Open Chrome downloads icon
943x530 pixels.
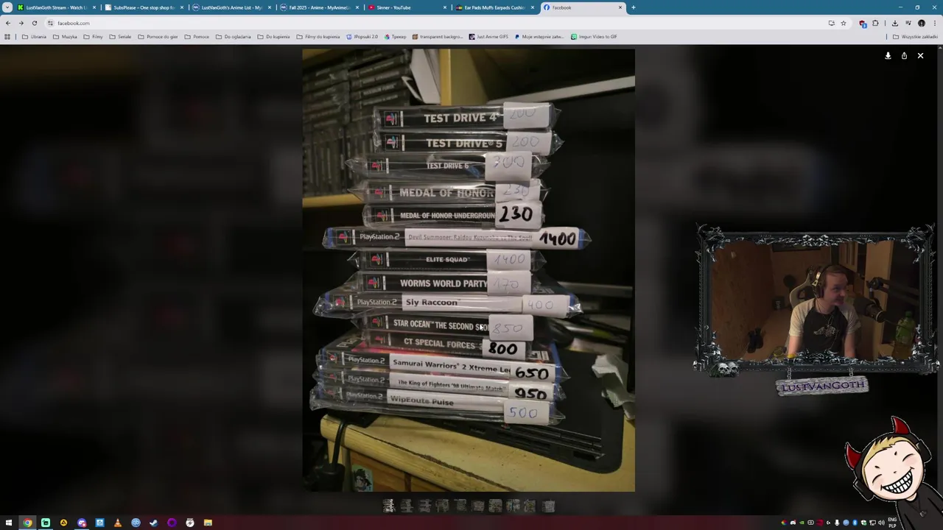[x=895, y=23]
